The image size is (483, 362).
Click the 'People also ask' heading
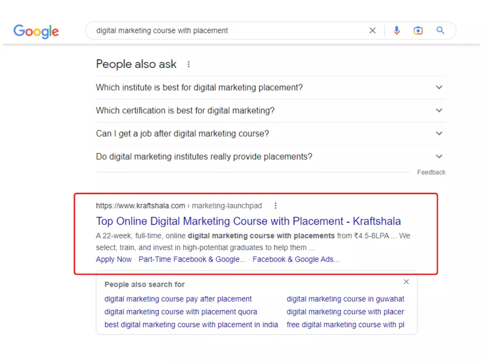[136, 64]
